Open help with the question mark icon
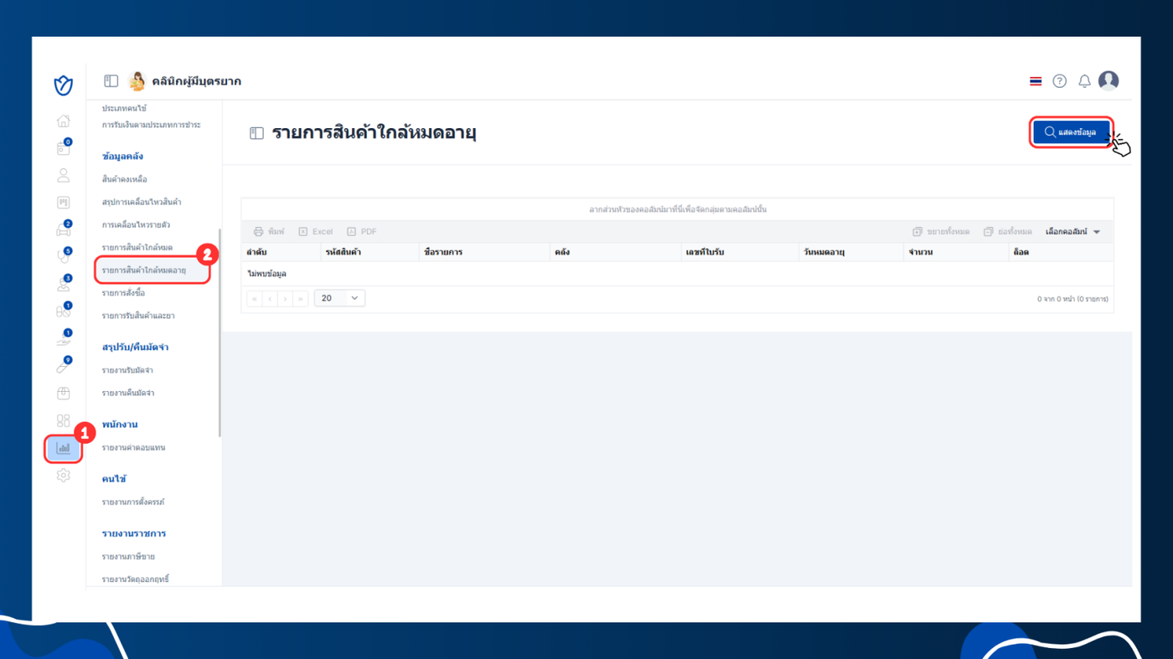Image resolution: width=1173 pixels, height=659 pixels. tap(1059, 81)
